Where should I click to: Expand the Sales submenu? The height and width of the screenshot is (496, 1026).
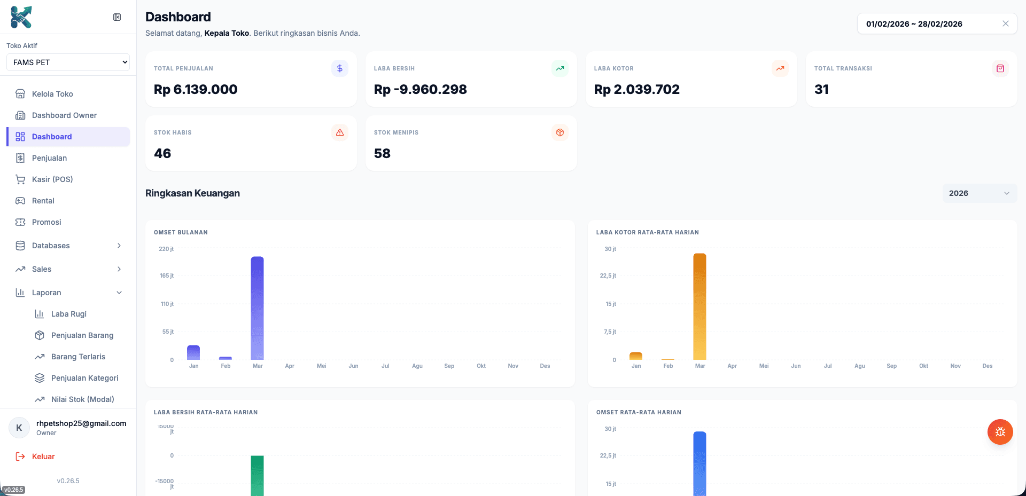(68, 269)
